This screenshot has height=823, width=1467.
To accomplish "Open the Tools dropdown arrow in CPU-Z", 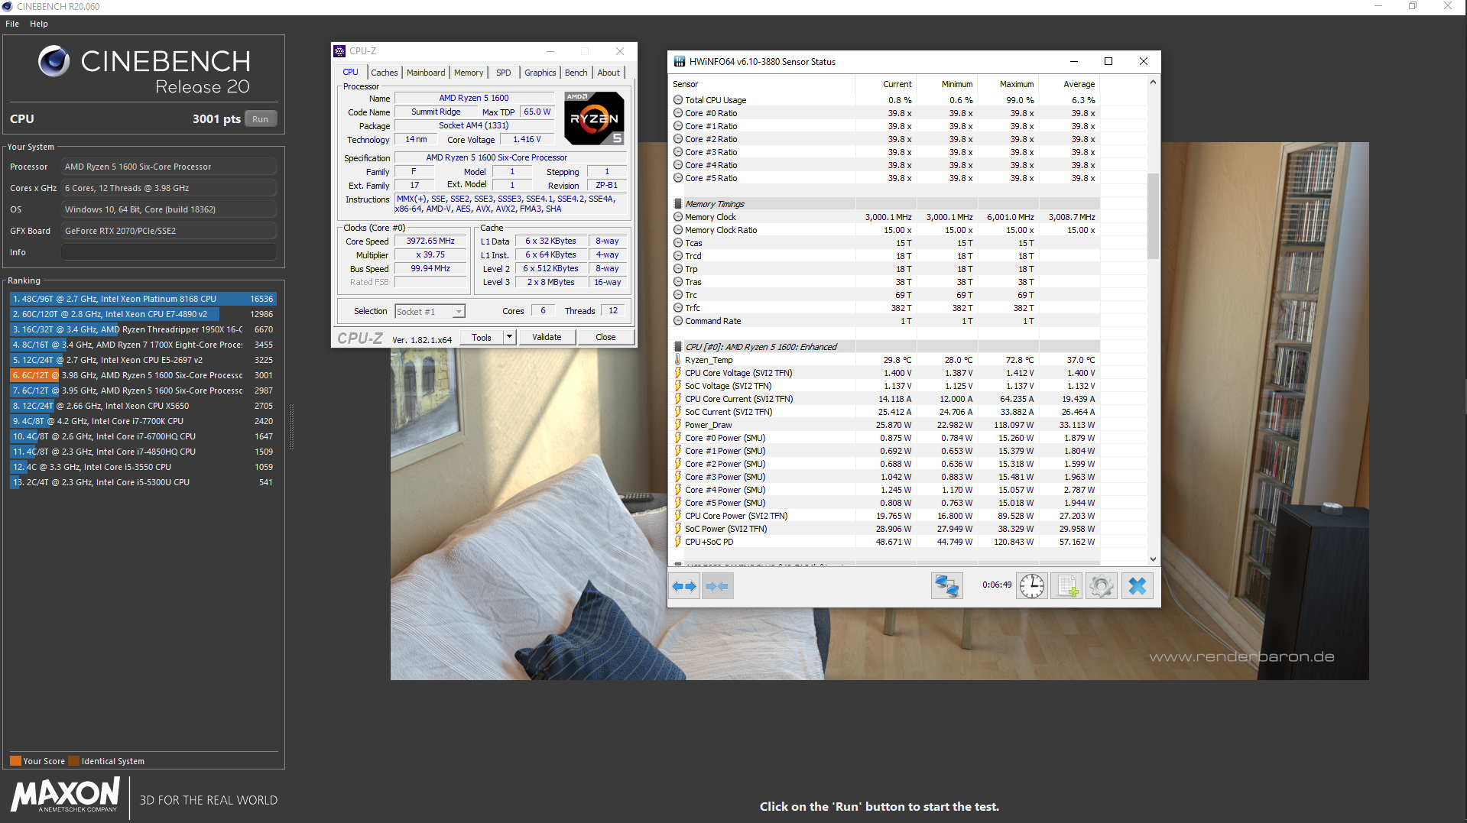I will pos(509,337).
